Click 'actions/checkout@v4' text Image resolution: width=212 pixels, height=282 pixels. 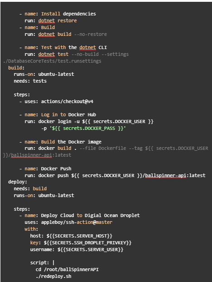[x=67, y=101]
